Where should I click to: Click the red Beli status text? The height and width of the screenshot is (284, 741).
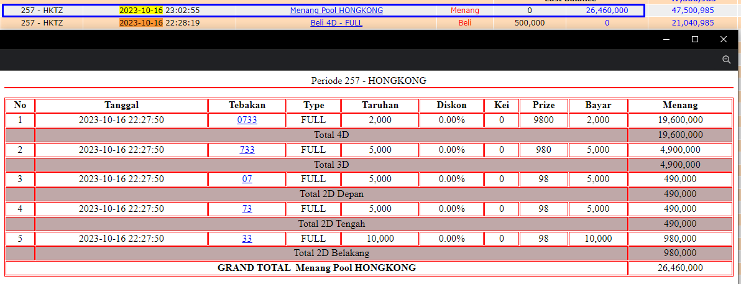pos(464,22)
